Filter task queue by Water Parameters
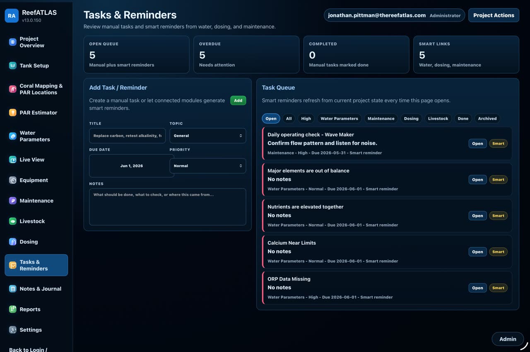Screen dimensions: 530x352 pyautogui.click(x=339, y=118)
